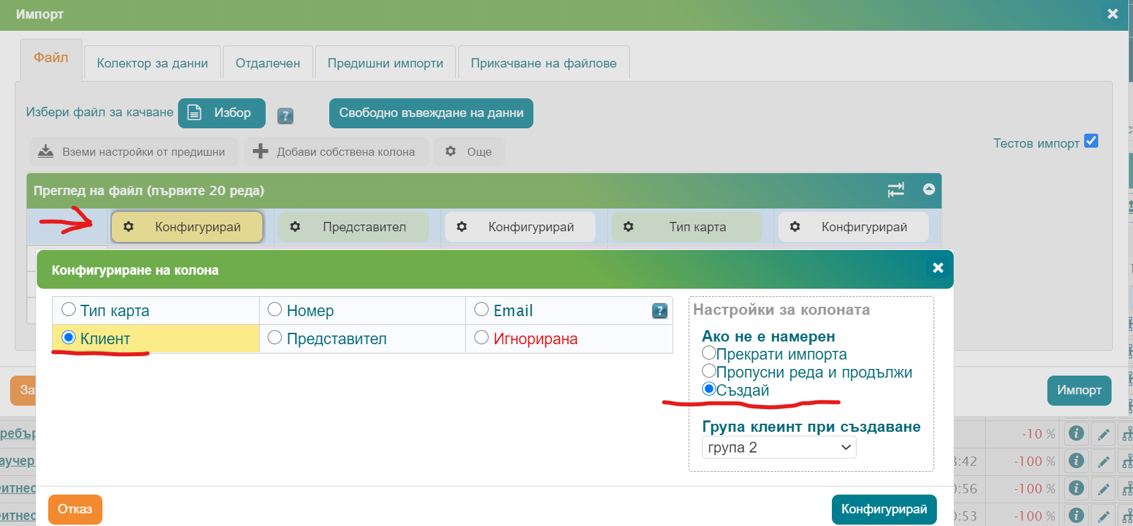The width and height of the screenshot is (1133, 526).
Task: Click the Представител column header button
Action: [353, 227]
